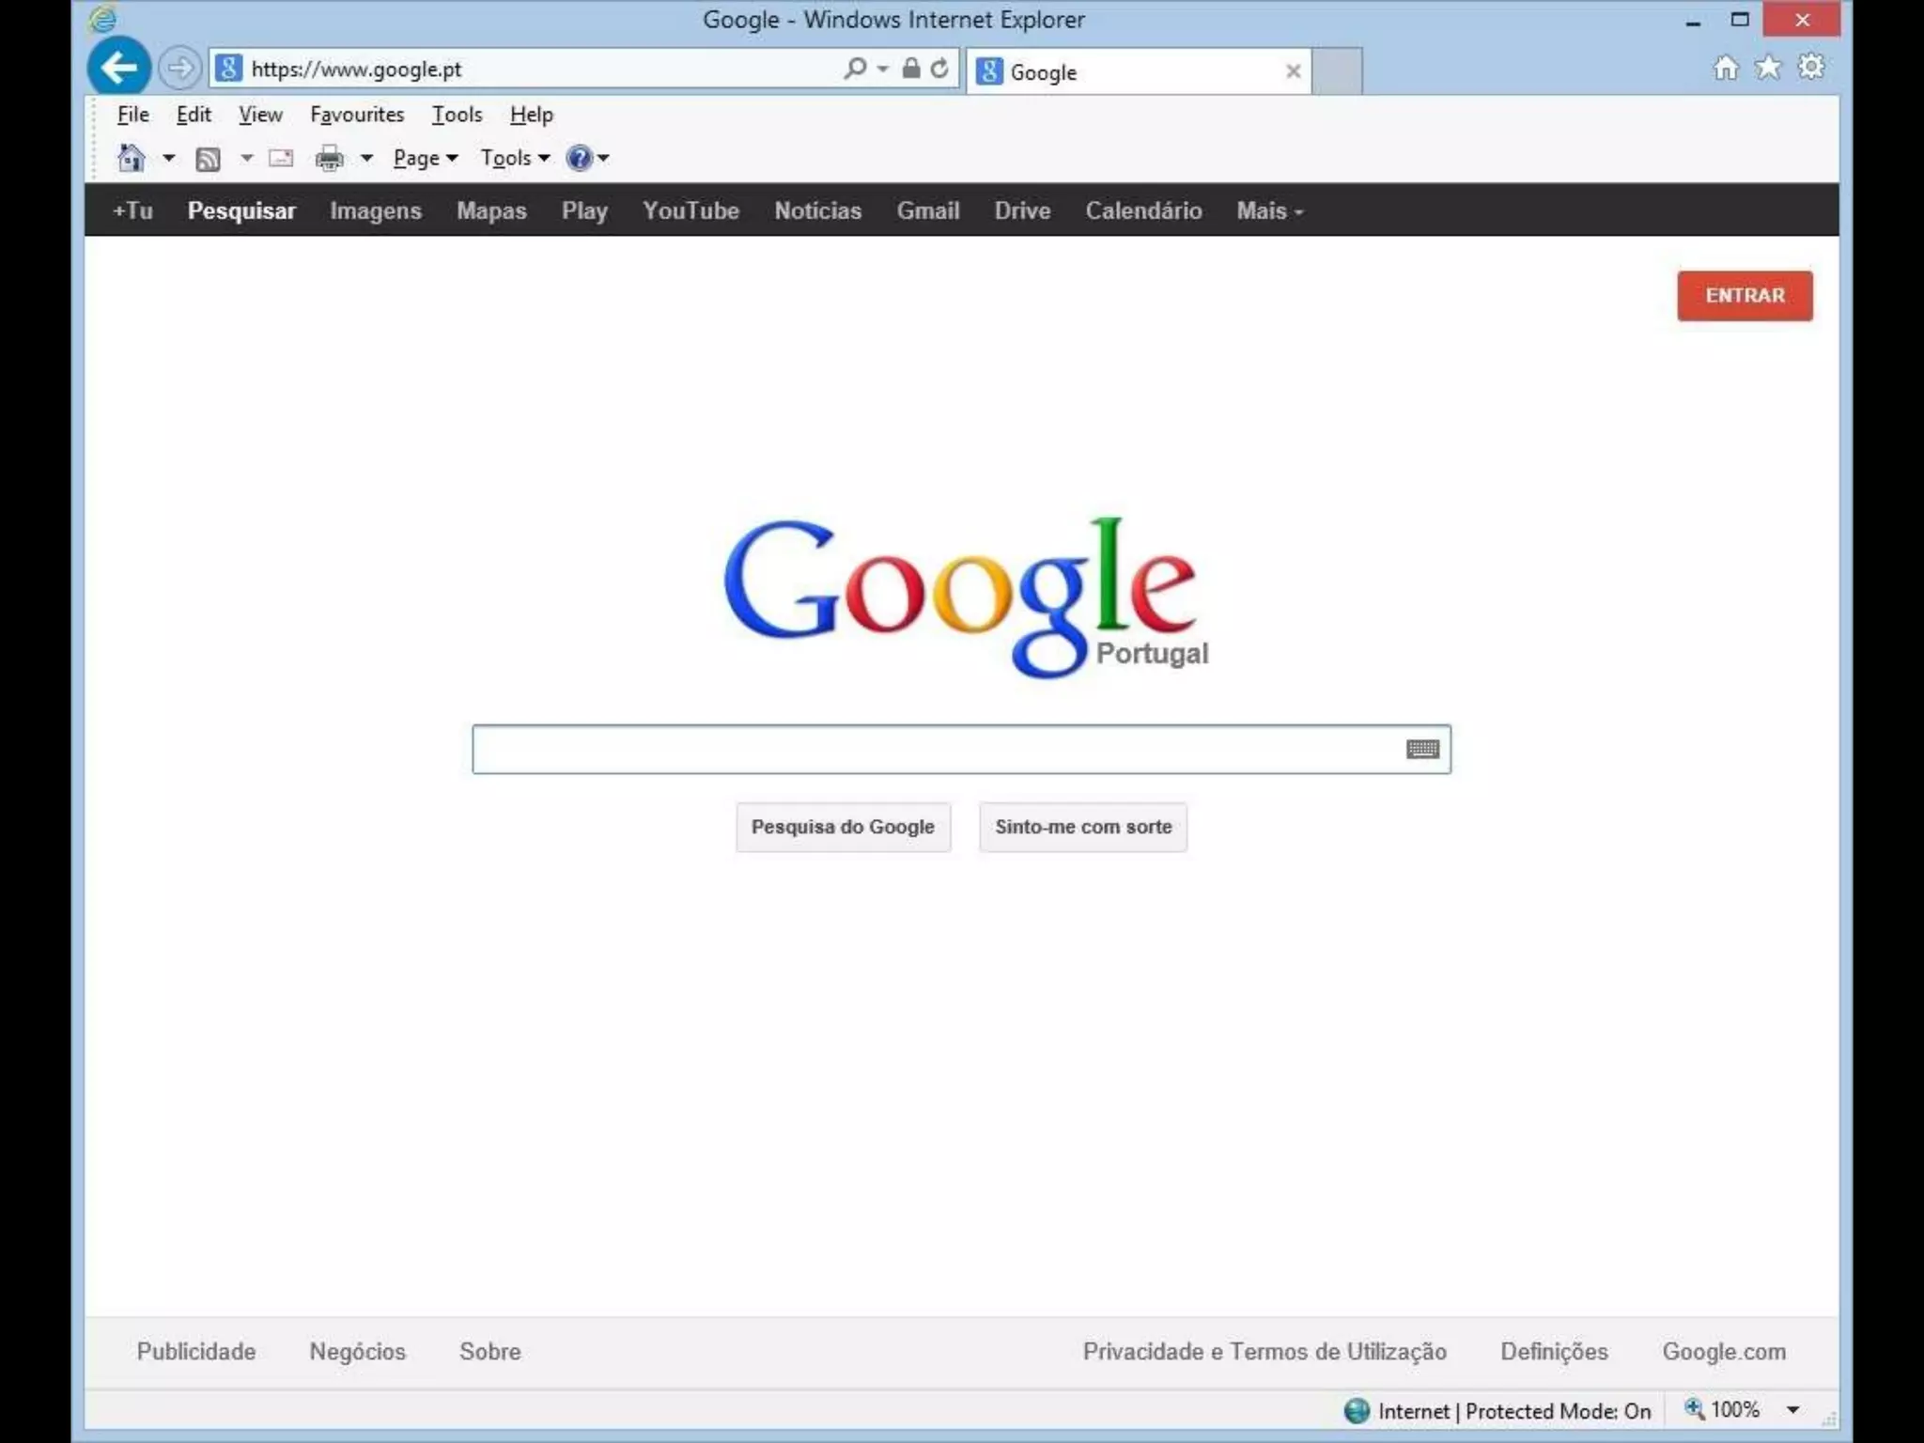Expand the print options dropdown arrow
1924x1443 pixels.
(366, 158)
